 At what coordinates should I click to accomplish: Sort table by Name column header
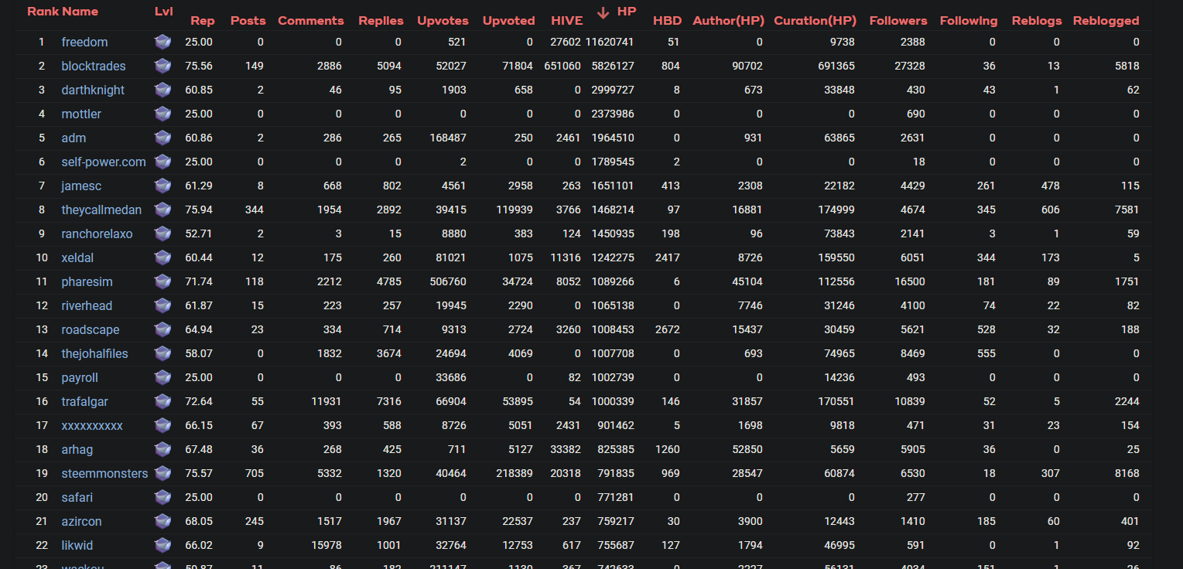coord(80,12)
